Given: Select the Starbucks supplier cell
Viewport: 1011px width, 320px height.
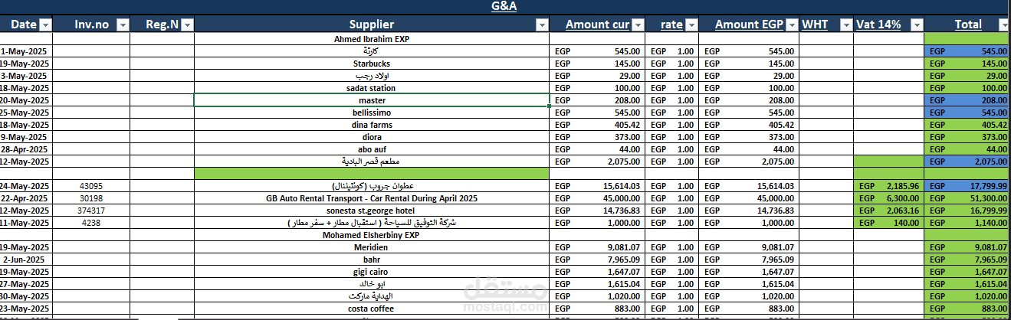Looking at the screenshot, I should click(372, 64).
